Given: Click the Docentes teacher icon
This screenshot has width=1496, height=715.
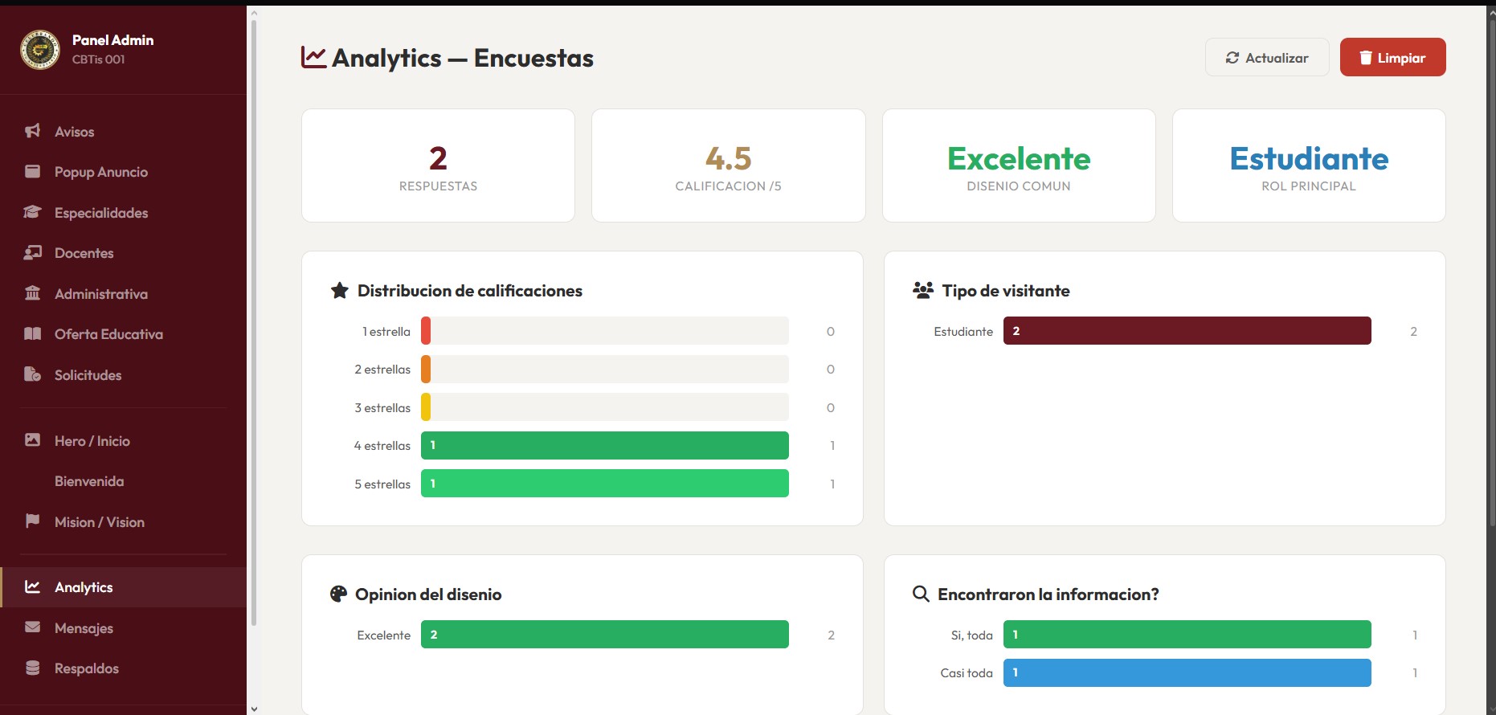Looking at the screenshot, I should (x=32, y=253).
